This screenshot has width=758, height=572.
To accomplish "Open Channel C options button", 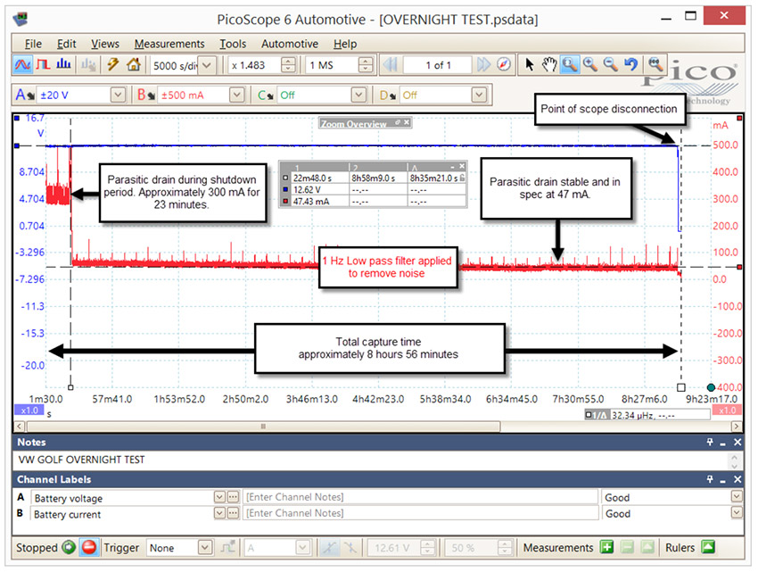I will (267, 95).
